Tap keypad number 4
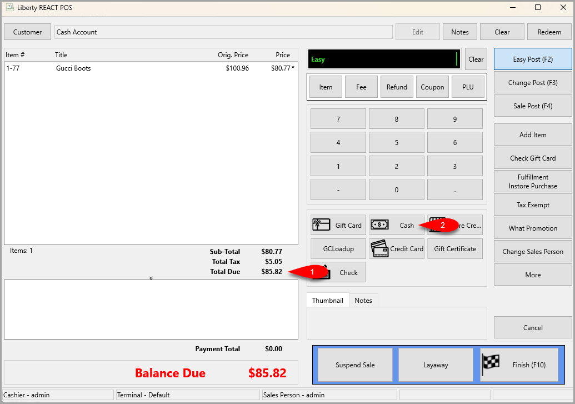The width and height of the screenshot is (575, 404). tap(338, 142)
